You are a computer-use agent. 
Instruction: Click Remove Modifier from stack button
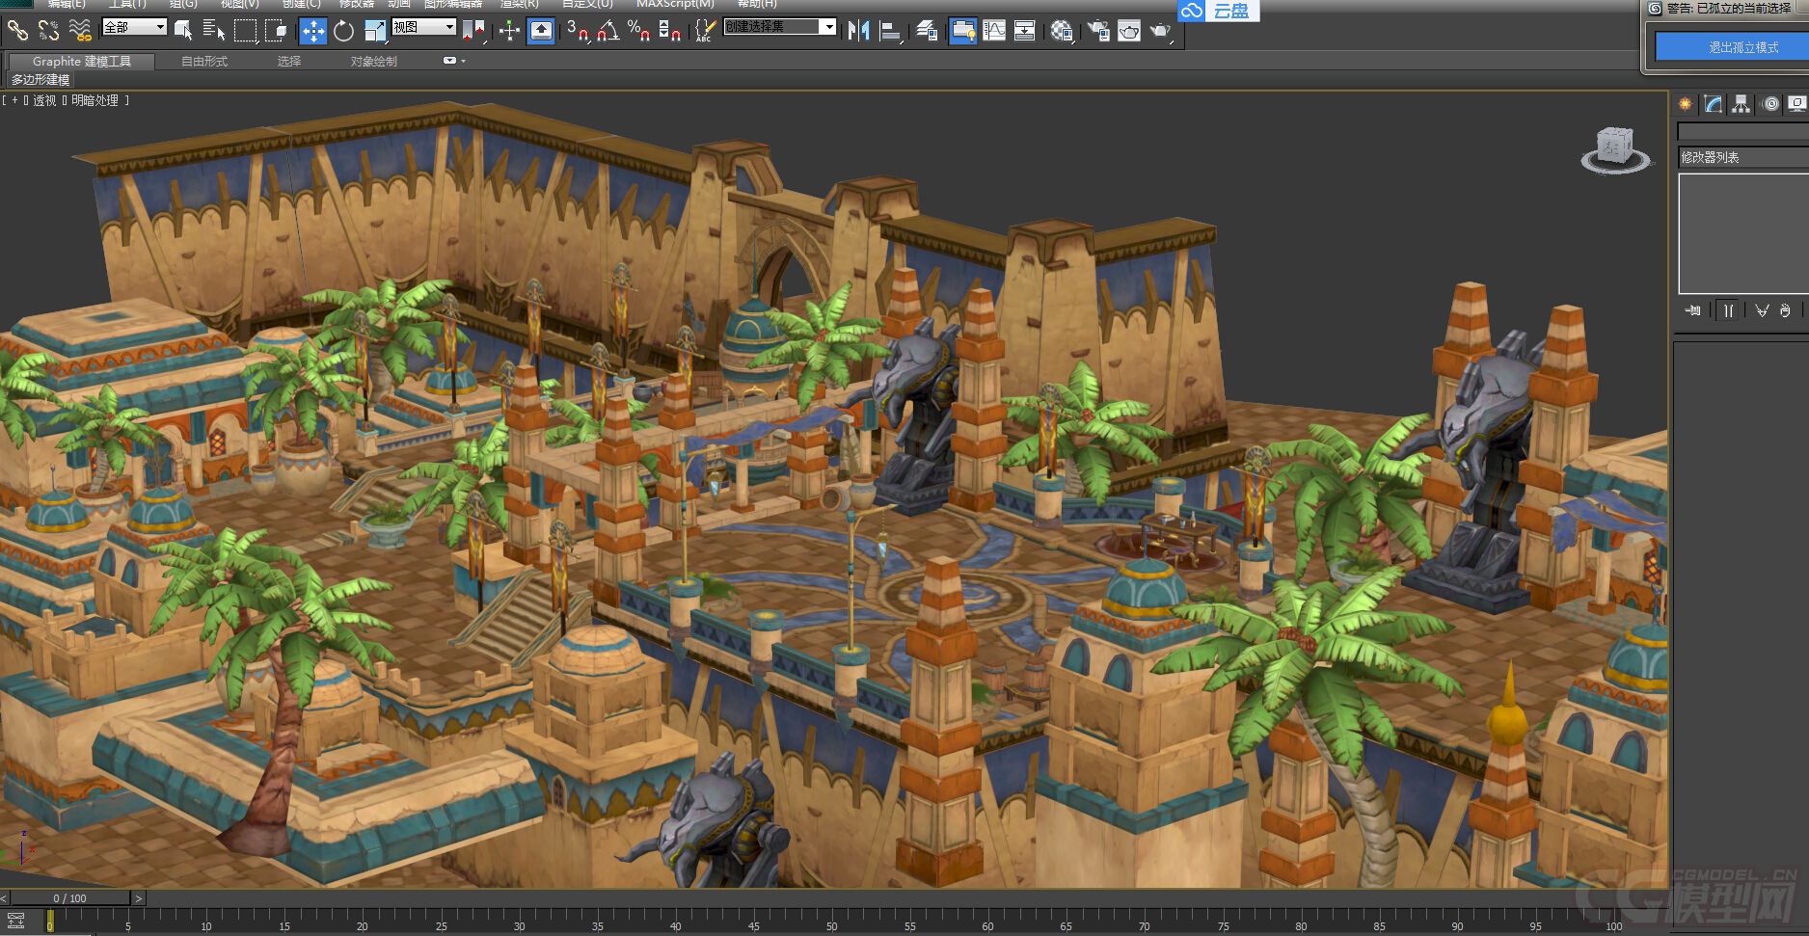(x=1785, y=310)
